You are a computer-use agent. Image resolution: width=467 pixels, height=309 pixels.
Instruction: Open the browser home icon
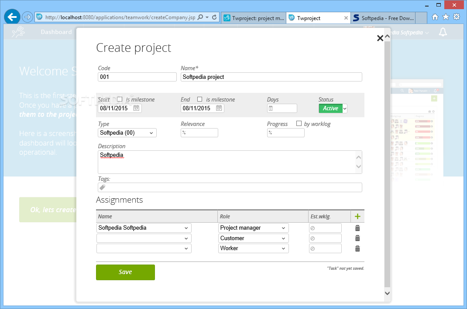[x=435, y=17]
